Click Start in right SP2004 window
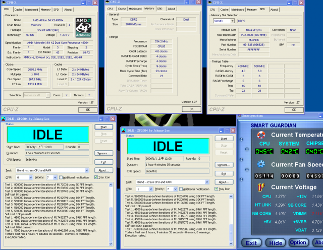 224,139
